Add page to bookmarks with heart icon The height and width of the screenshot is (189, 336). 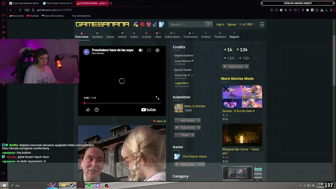click(x=295, y=10)
